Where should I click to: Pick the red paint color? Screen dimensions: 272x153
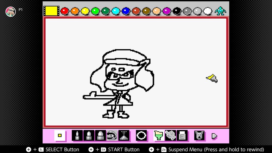pyautogui.click(x=65, y=11)
